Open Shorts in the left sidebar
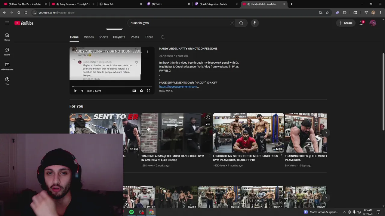The image size is (385, 216). pyautogui.click(x=7, y=52)
